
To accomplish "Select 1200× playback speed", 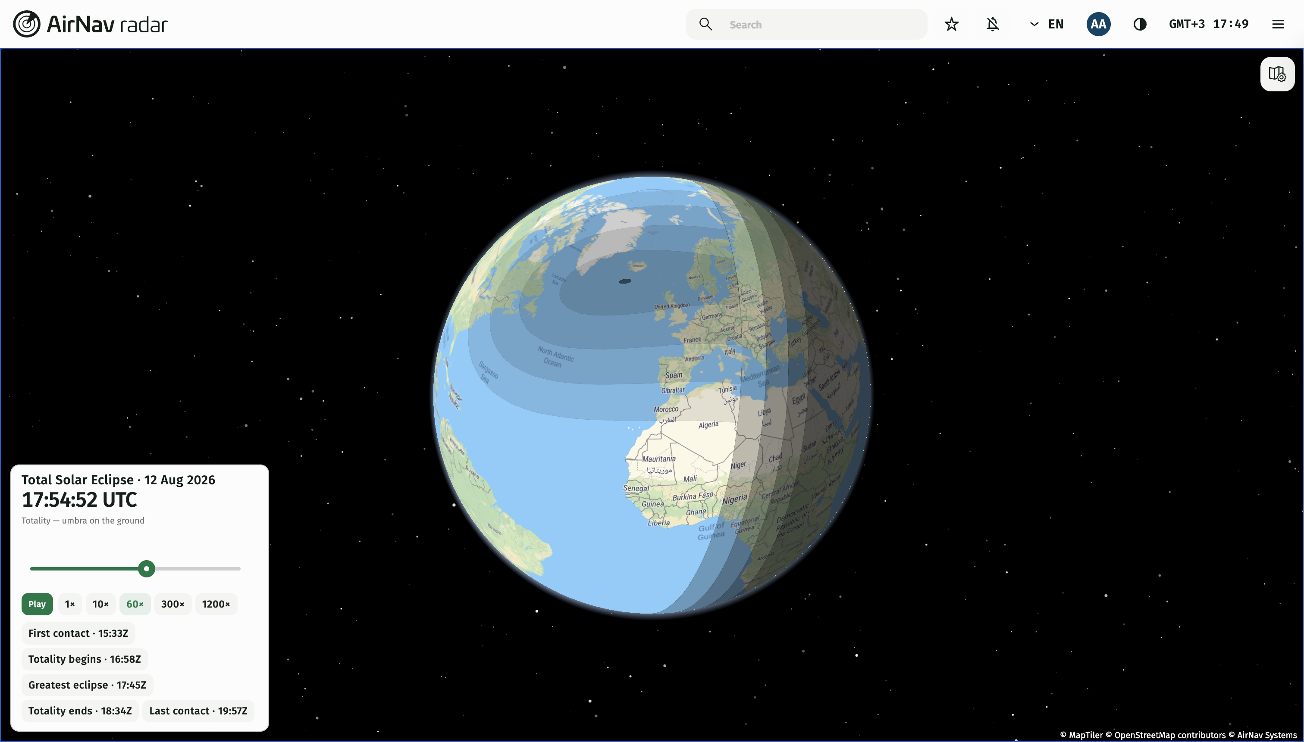I will 216,604.
